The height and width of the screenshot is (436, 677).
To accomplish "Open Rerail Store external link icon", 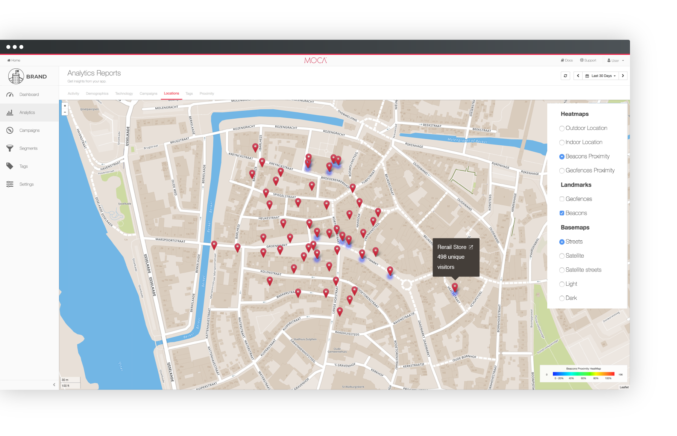I will [471, 247].
